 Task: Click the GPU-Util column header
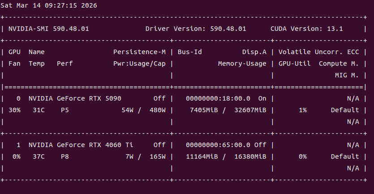(295, 63)
